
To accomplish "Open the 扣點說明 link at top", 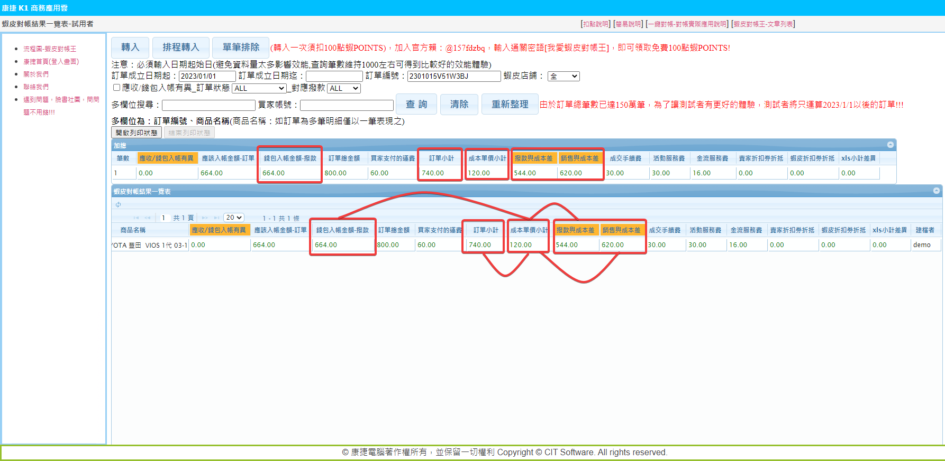I will point(595,24).
